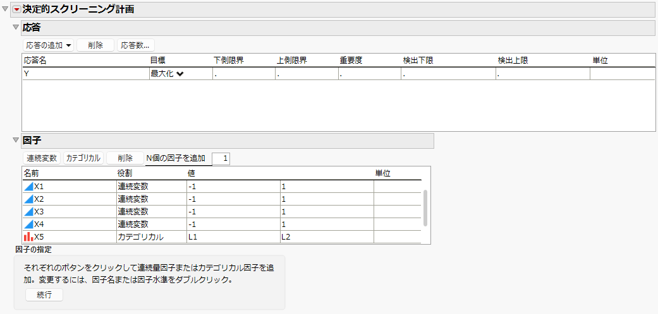Click the high value 1 for X2
This screenshot has height=314, width=658.
pyautogui.click(x=327, y=199)
